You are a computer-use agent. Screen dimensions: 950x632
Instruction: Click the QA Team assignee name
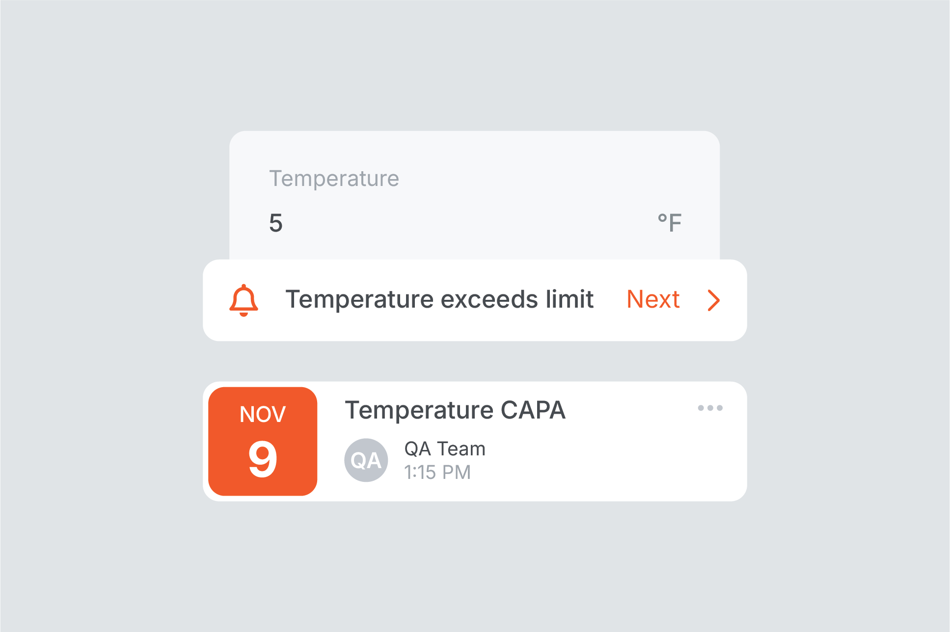click(x=445, y=448)
